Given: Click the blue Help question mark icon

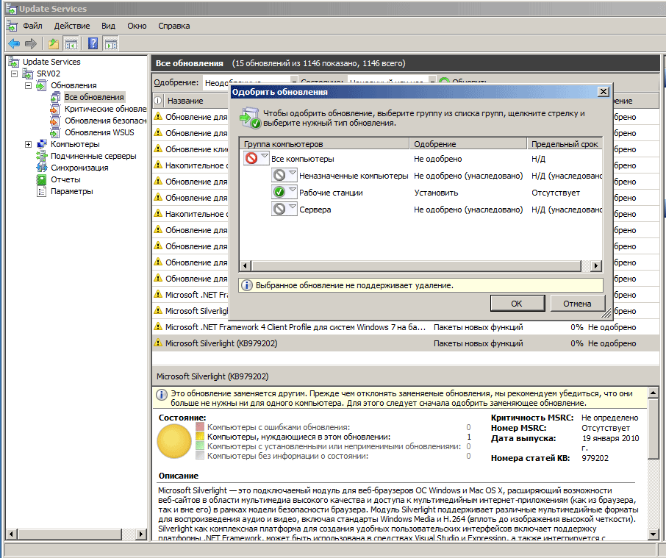Looking at the screenshot, I should pyautogui.click(x=93, y=43).
